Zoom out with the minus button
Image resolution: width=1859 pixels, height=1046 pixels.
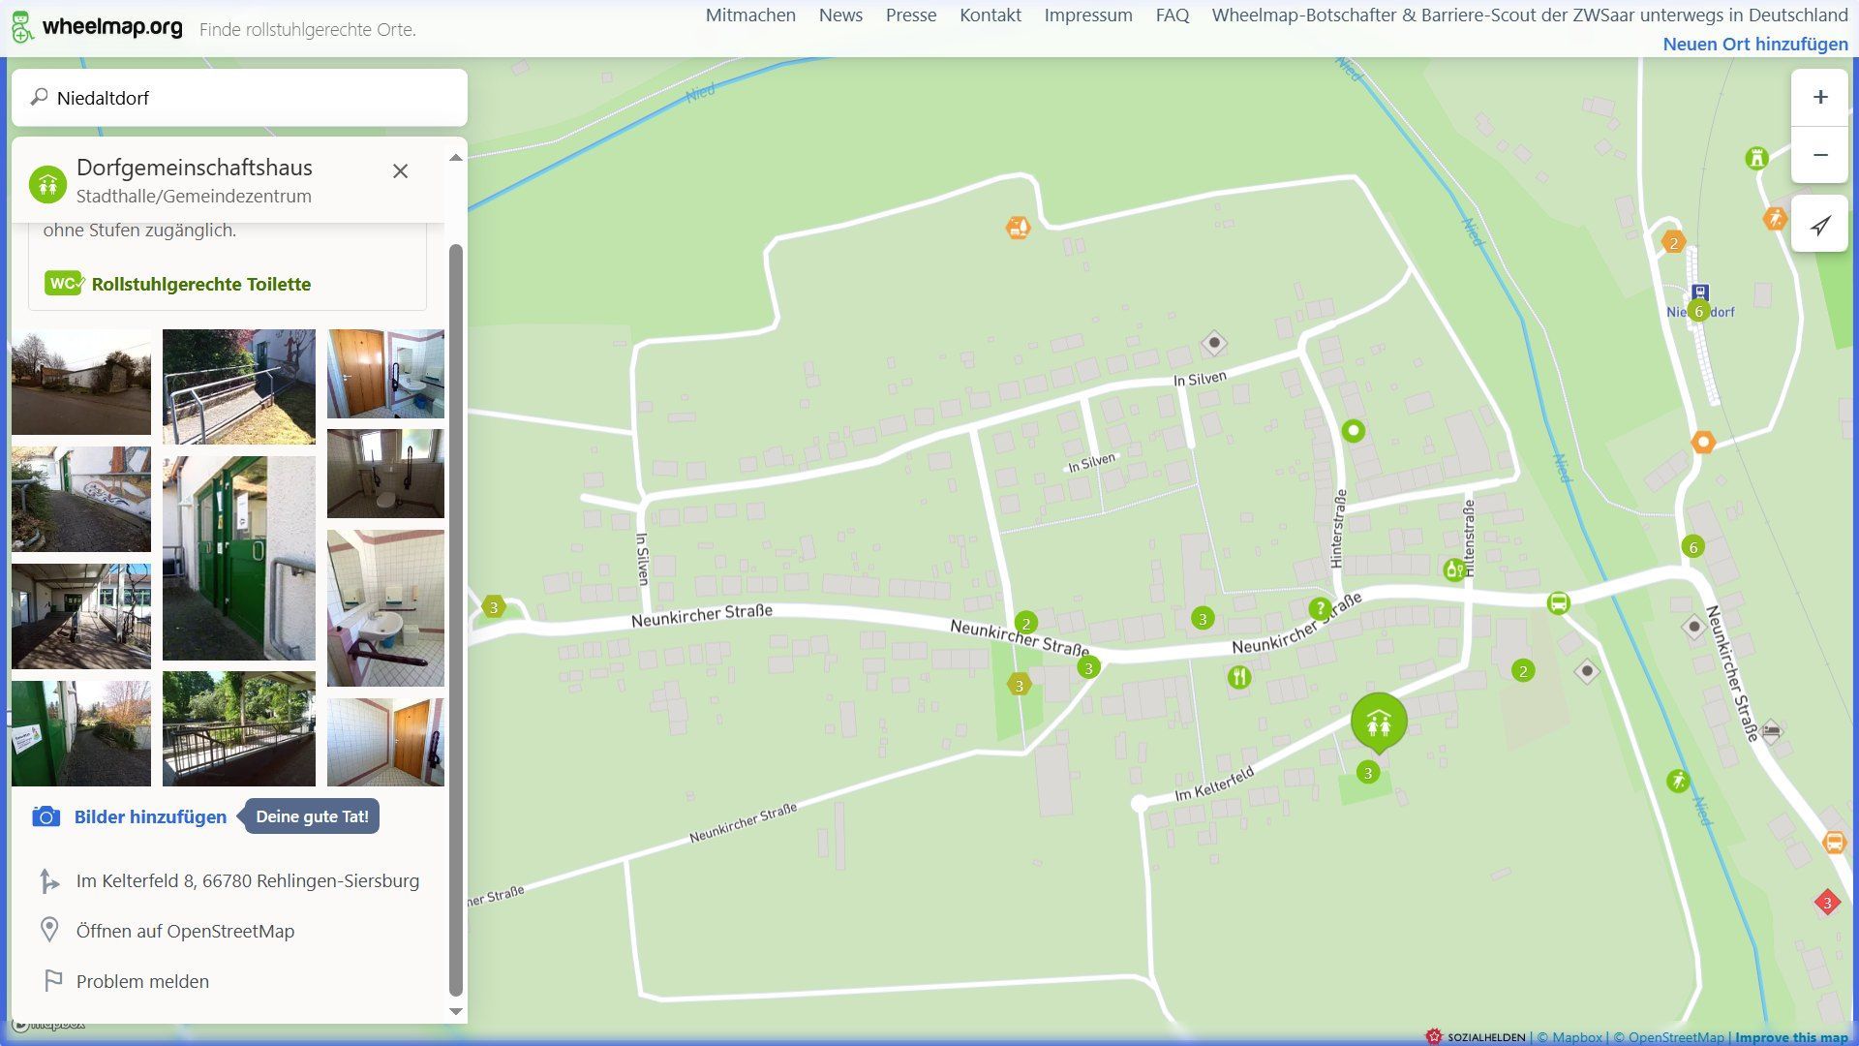1820,155
